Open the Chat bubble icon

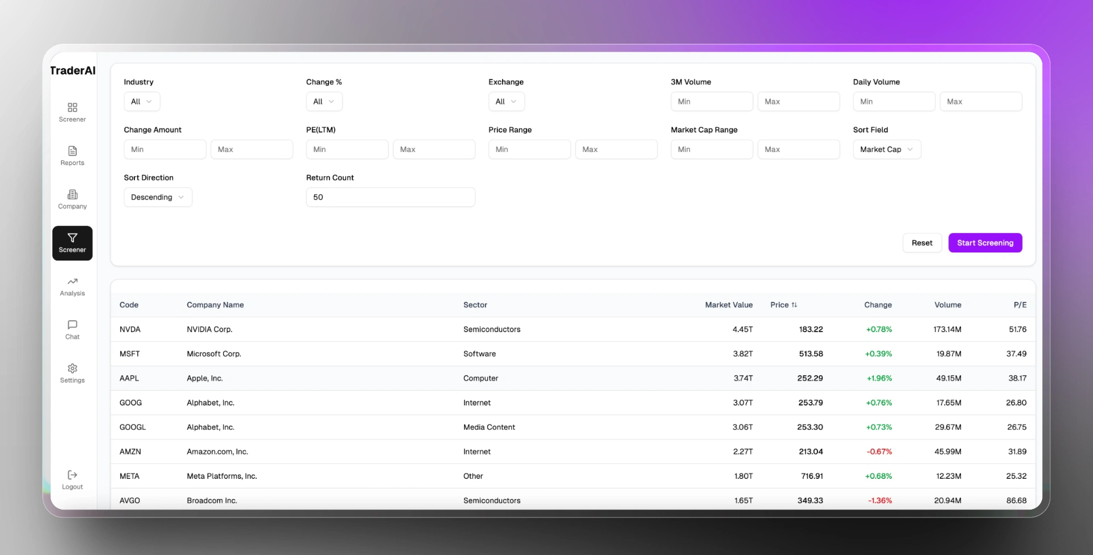coord(72,325)
